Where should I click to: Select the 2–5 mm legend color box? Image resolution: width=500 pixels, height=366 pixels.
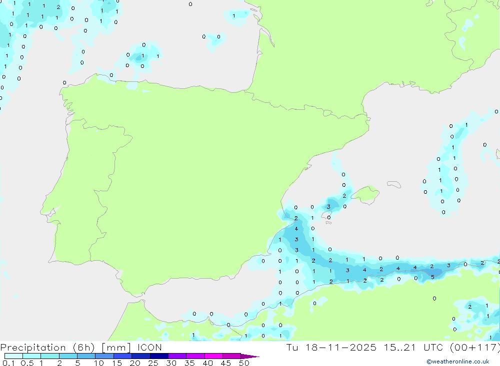[x=68, y=356]
